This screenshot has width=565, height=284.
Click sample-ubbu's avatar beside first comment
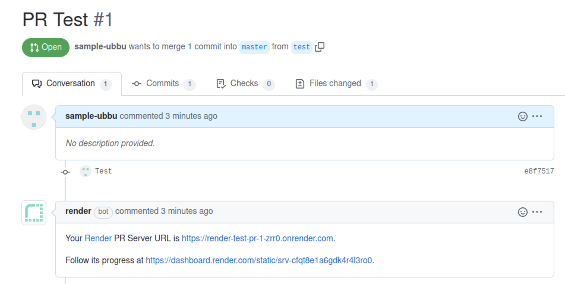[34, 117]
